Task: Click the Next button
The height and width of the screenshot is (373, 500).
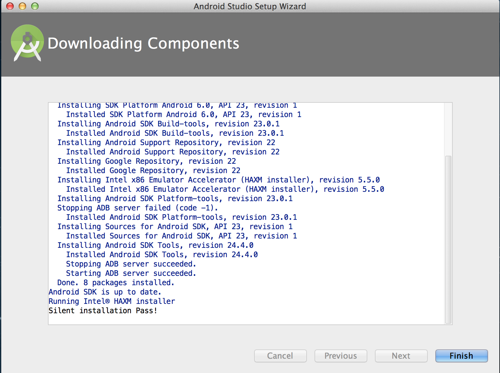Action: point(401,356)
